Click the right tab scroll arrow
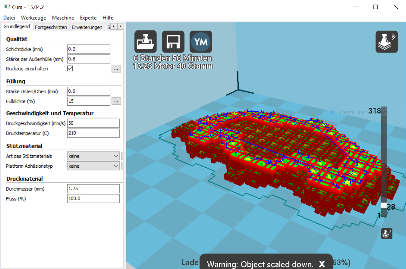 tap(120, 26)
